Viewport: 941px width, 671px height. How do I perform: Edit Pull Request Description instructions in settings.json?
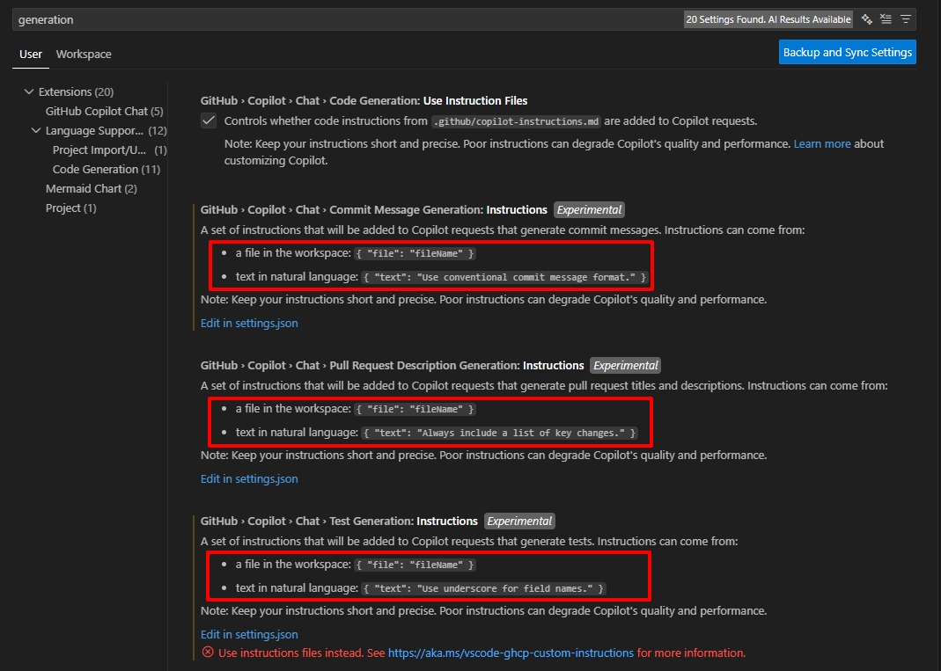pos(249,478)
